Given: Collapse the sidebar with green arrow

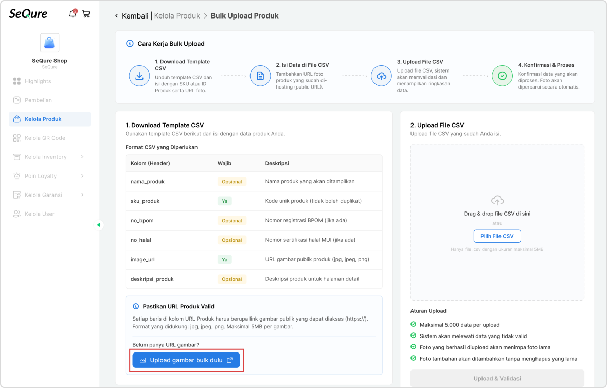Looking at the screenshot, I should pos(99,225).
